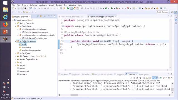Switch to the Progress tab

[x=144, y=74]
